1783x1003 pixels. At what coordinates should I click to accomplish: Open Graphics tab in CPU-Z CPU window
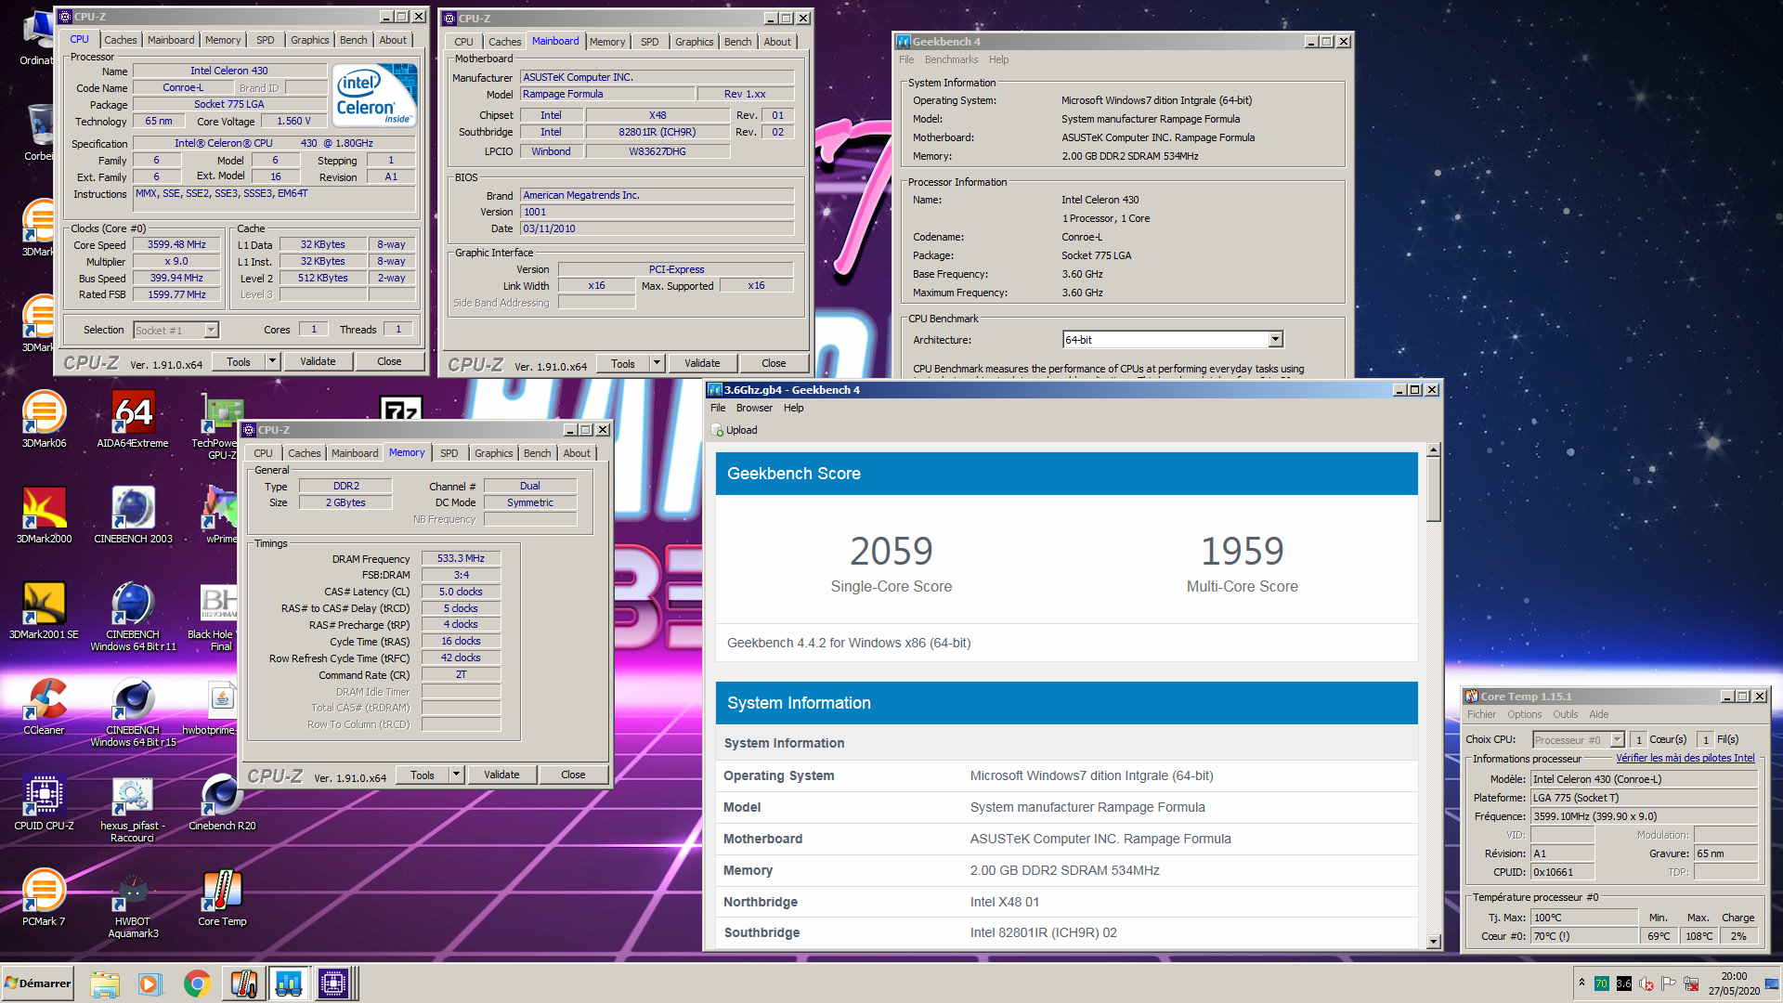pyautogui.click(x=309, y=40)
